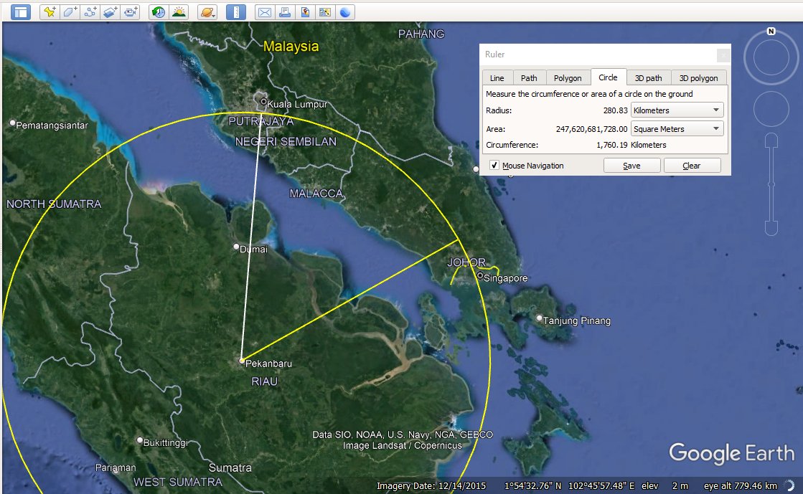Switch to the Polygon tab
This screenshot has width=803, height=494.
(568, 78)
